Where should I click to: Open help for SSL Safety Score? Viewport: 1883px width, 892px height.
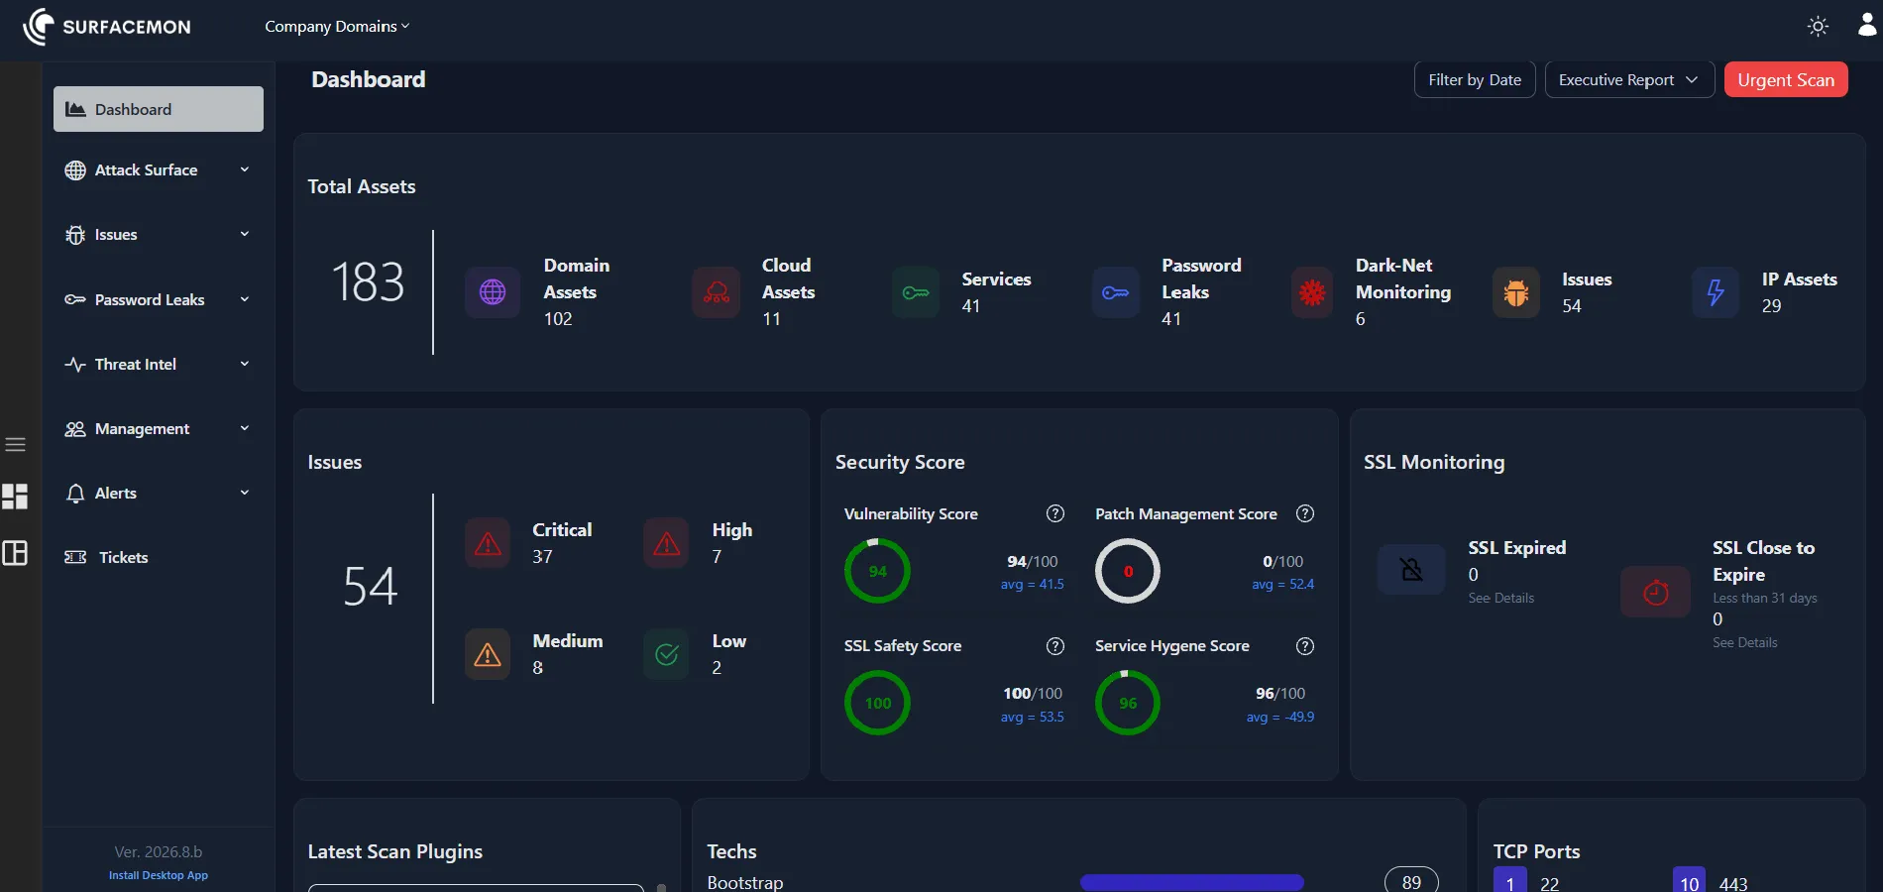pos(1055,646)
